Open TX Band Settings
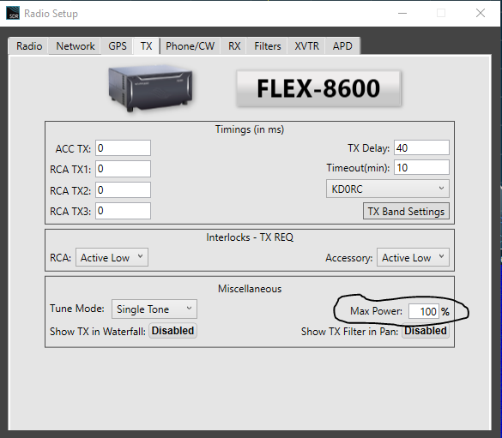 [406, 211]
